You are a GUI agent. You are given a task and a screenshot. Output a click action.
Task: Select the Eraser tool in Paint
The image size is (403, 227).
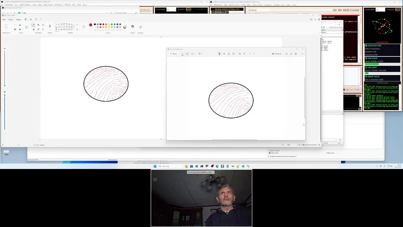click(x=34, y=29)
